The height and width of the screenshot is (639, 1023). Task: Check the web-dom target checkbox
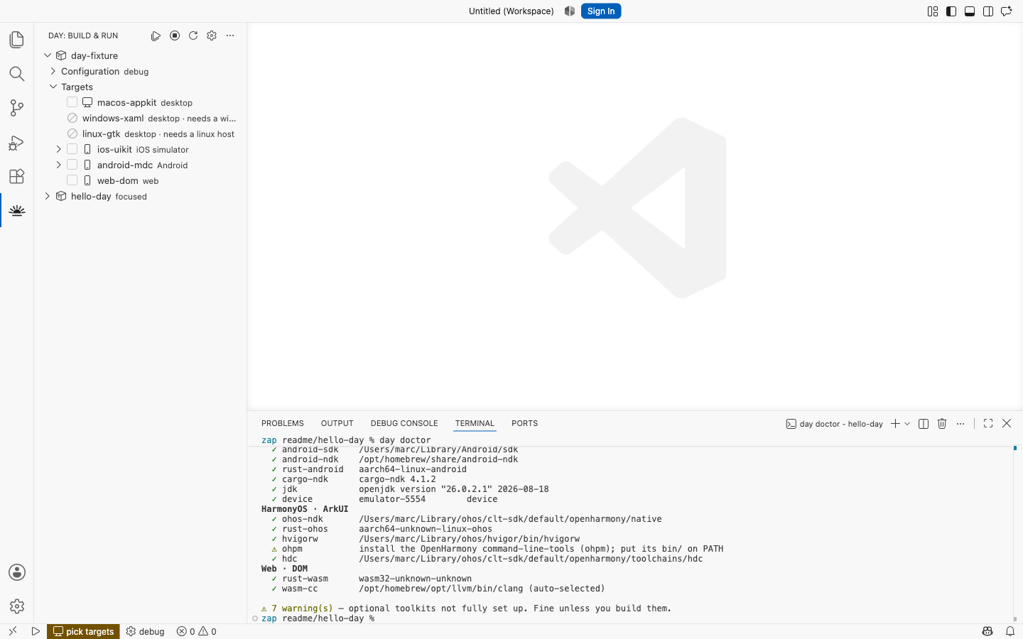(72, 180)
